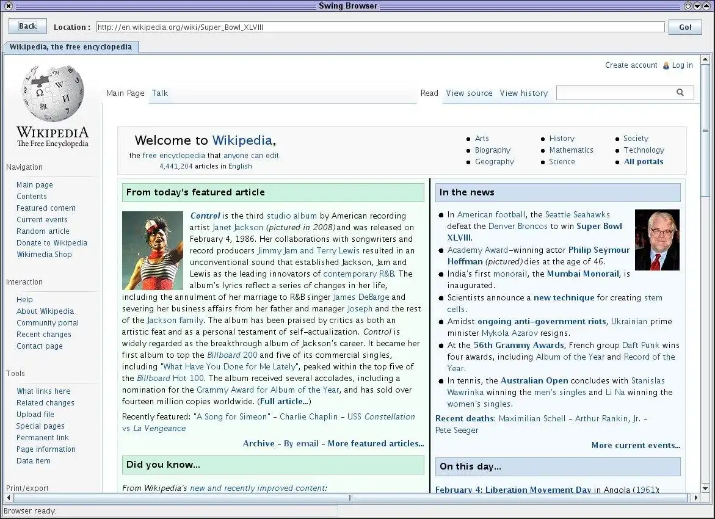Click the Go! button

pos(685,27)
